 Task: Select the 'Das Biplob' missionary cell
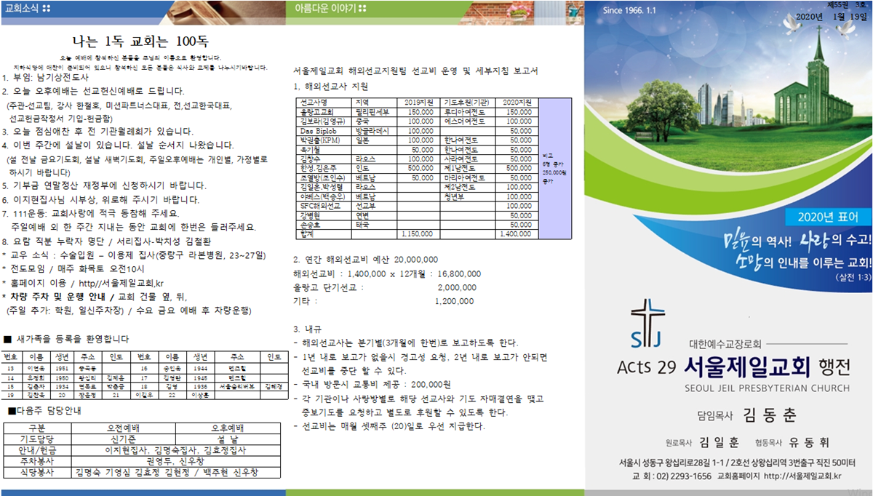[x=324, y=131]
